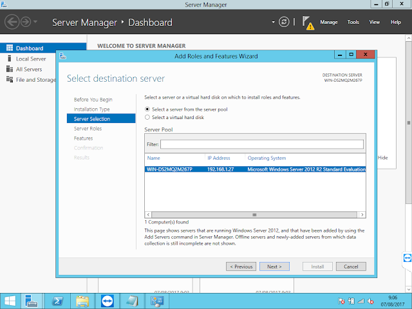Open the Tools menu
The image size is (412, 309).
pos(353,22)
